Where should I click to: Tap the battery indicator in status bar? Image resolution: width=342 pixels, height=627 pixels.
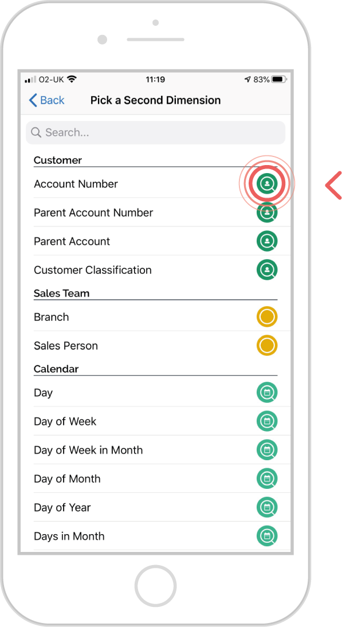pyautogui.click(x=280, y=80)
